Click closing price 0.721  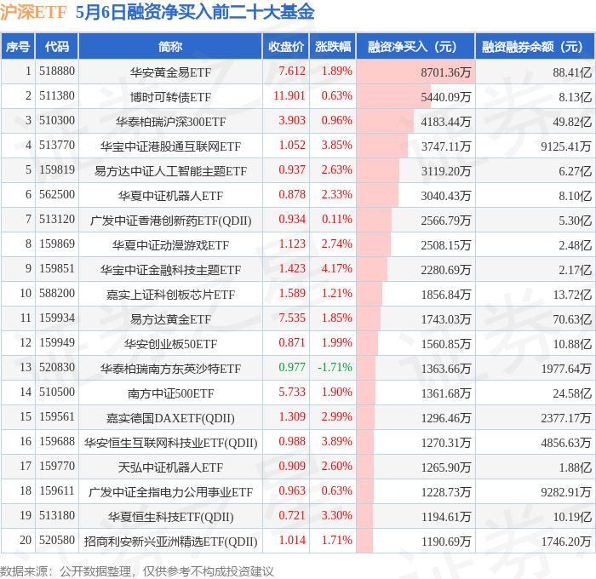(292, 515)
